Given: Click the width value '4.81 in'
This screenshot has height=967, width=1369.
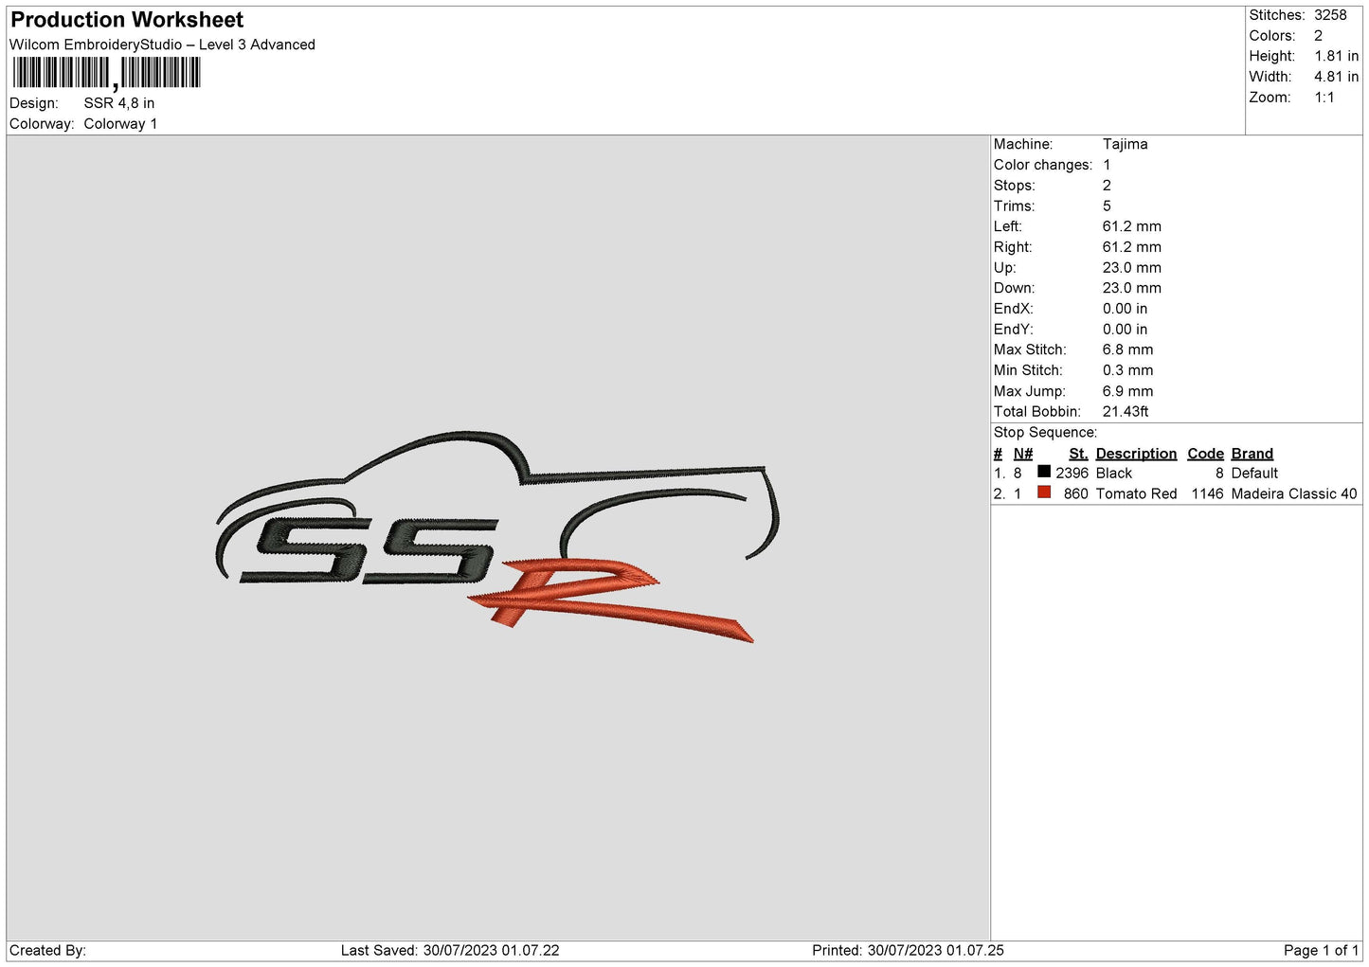Looking at the screenshot, I should tap(1336, 77).
